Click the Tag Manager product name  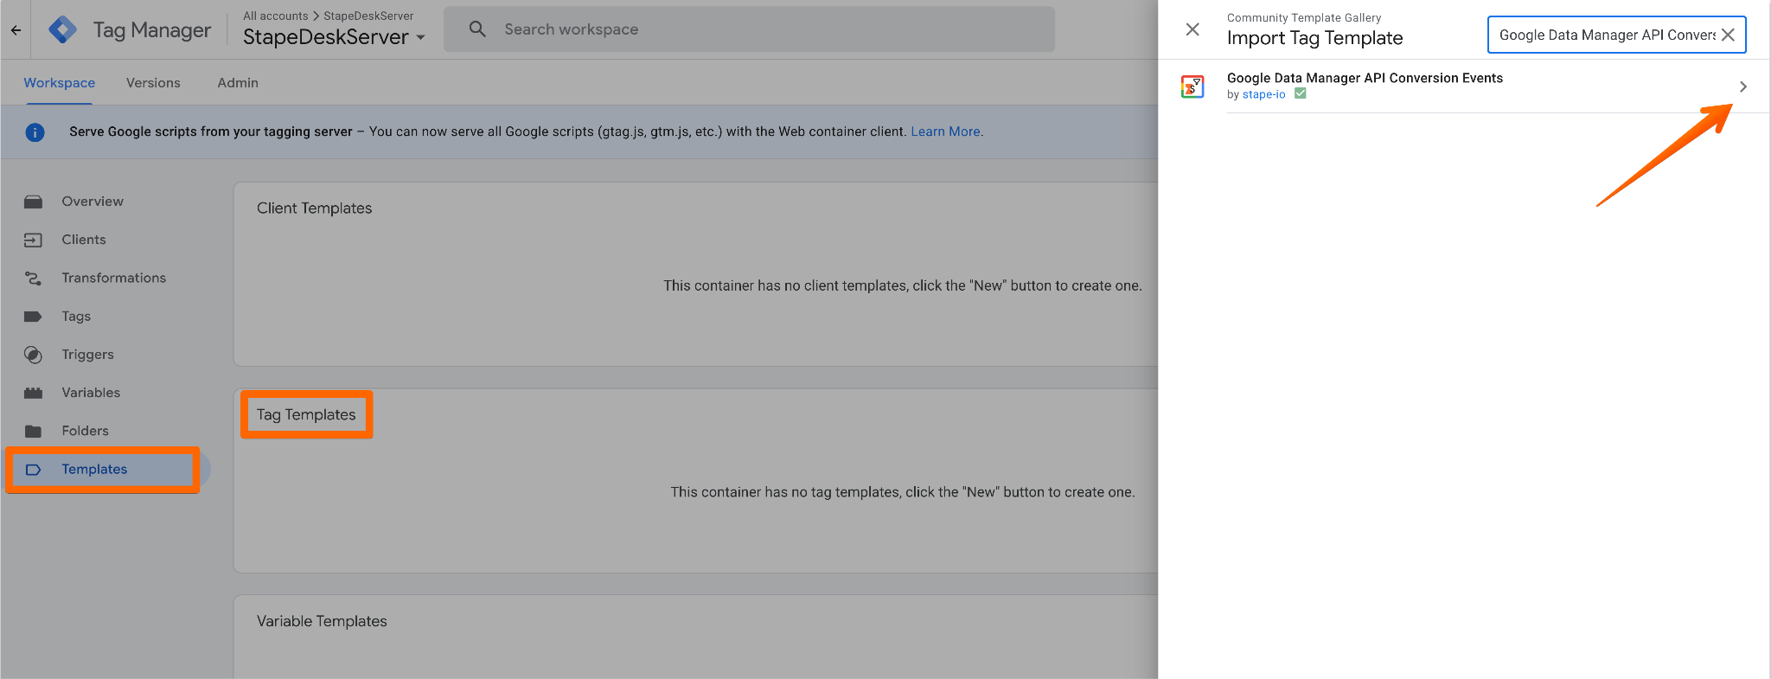[152, 30]
